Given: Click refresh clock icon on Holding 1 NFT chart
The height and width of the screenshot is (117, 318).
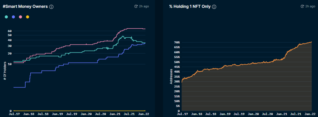Looking at the screenshot, I should pyautogui.click(x=303, y=6).
